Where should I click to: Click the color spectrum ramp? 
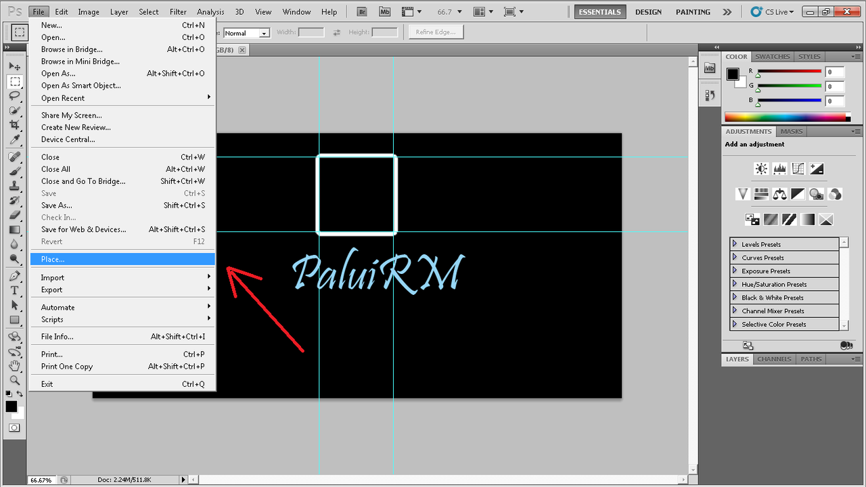click(x=788, y=117)
